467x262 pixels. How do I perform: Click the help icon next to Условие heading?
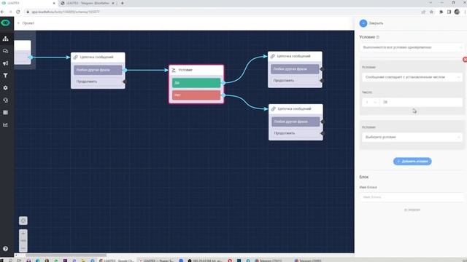(x=378, y=37)
